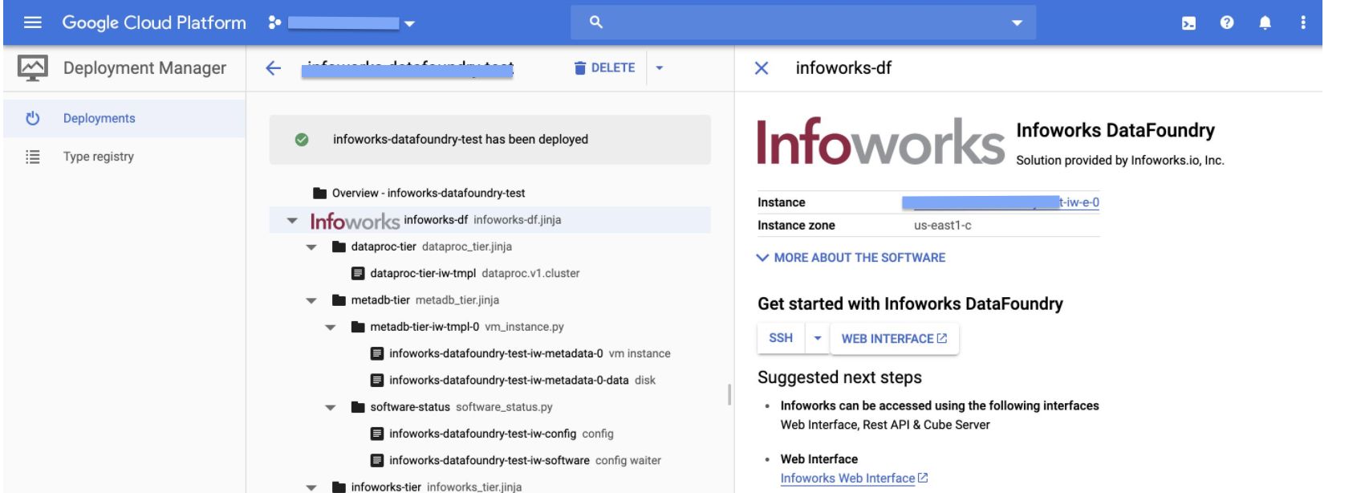The width and height of the screenshot is (1369, 493).
Task: Select the infoworks-df infoworks-df.jinja row
Action: pyautogui.click(x=490, y=220)
